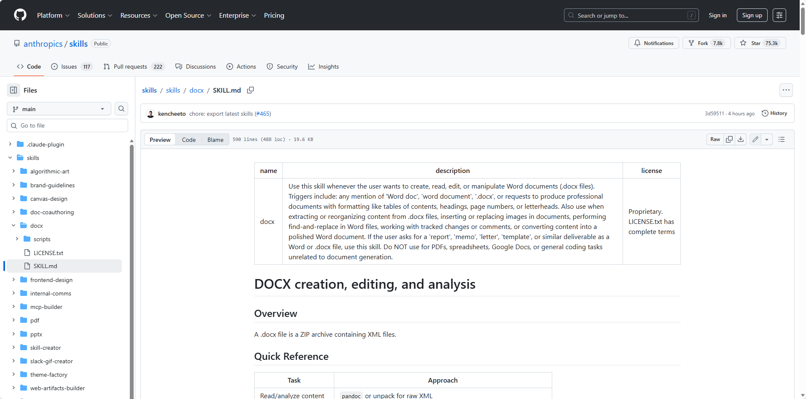Open the three-dot more options menu
806x399 pixels.
[x=786, y=90]
